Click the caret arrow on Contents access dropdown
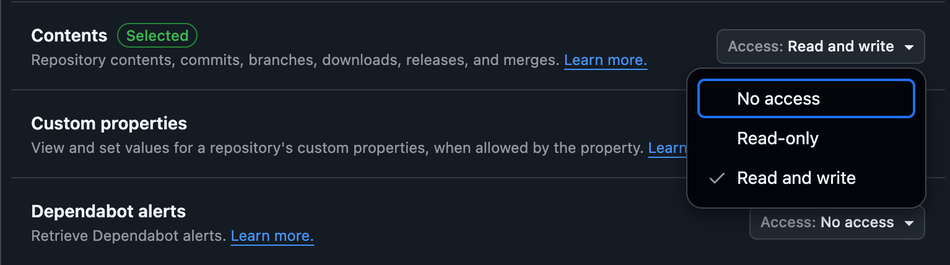 [x=909, y=47]
